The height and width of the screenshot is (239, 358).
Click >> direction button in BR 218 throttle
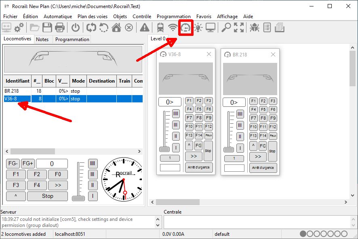coord(258,156)
